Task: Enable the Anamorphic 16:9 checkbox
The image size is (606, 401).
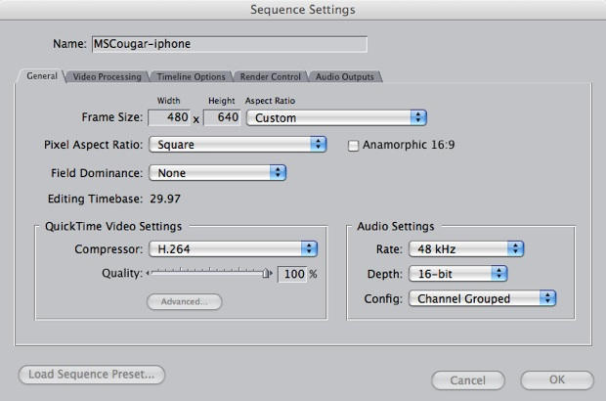Action: pos(354,145)
